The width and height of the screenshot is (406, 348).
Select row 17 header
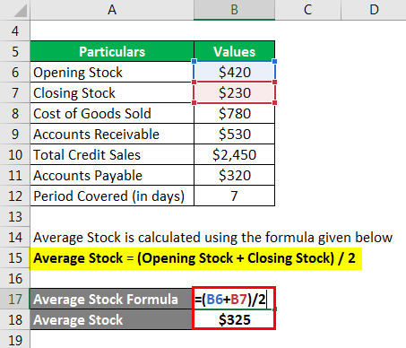[x=15, y=299]
